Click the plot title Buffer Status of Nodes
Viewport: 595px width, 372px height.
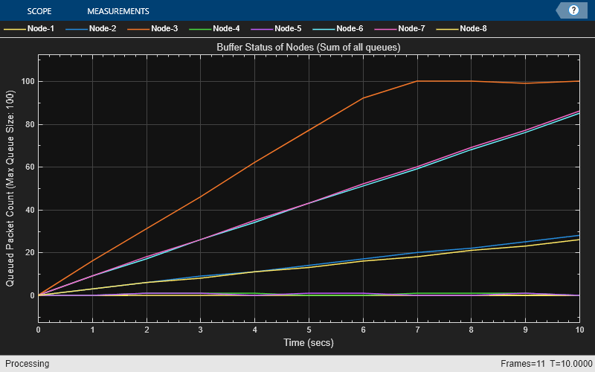click(x=309, y=48)
